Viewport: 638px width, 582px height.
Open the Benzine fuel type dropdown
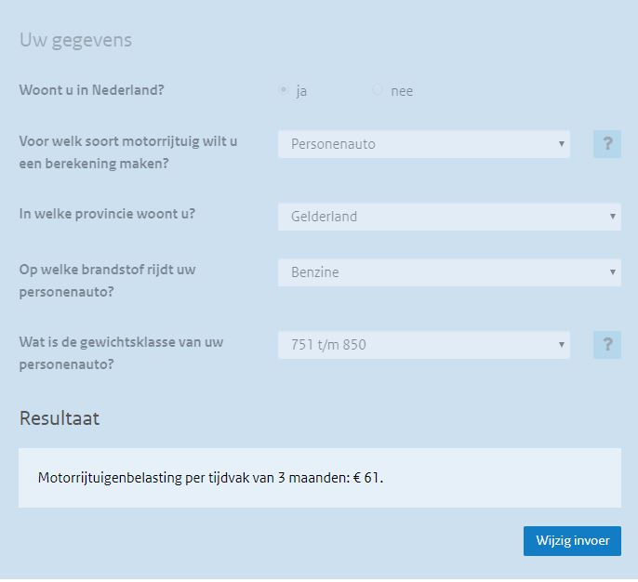pos(448,272)
